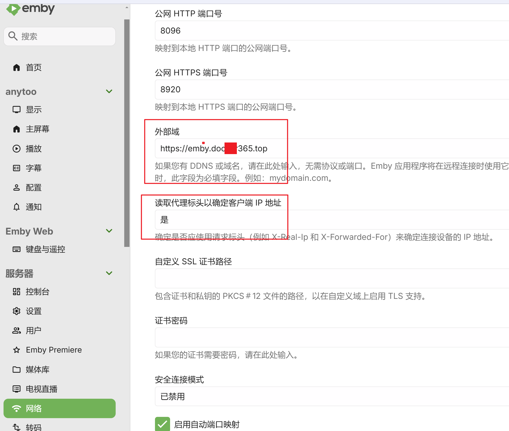Open the 字幕 subtitles icon
The width and height of the screenshot is (509, 431).
[x=16, y=168]
